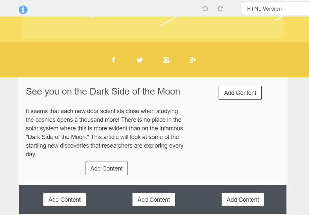Click Add Content below the article paragraph
Screen dimensions: 309x215
106,169
